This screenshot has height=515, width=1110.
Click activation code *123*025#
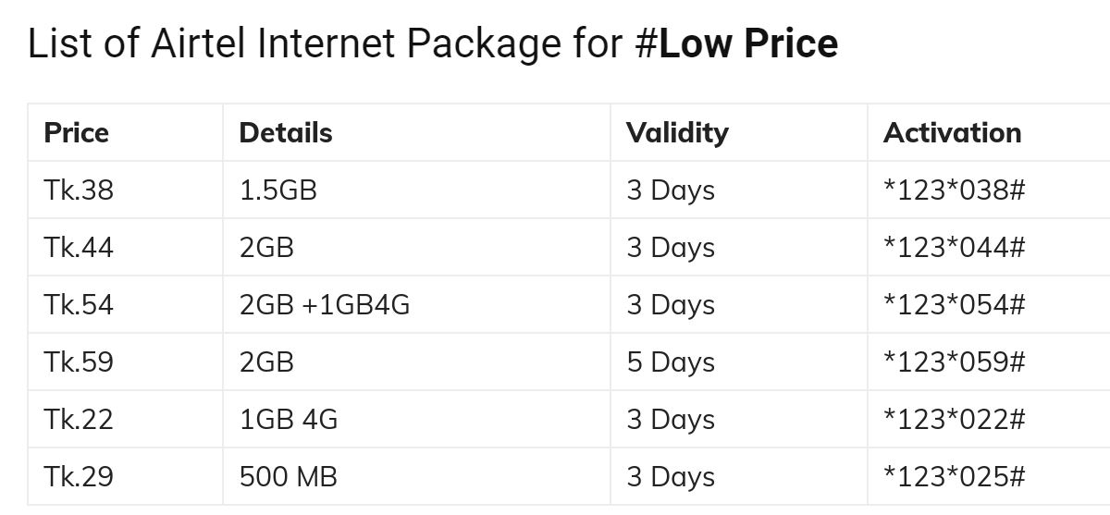pyautogui.click(x=955, y=477)
